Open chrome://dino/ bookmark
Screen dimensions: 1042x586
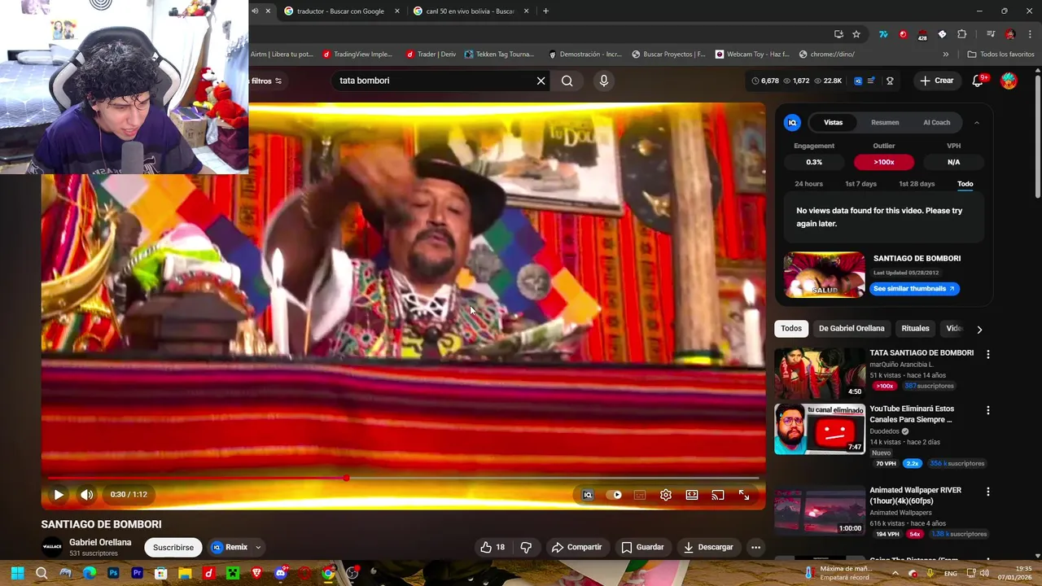[827, 55]
